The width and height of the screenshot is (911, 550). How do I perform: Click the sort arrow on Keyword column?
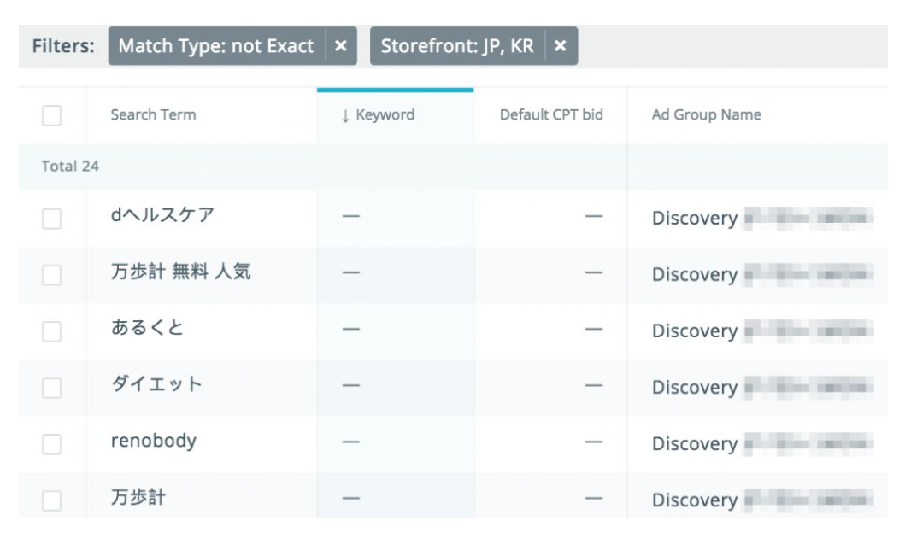point(345,115)
